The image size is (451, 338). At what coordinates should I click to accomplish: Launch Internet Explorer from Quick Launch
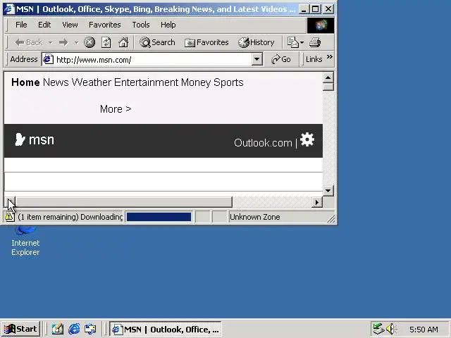[74, 329]
